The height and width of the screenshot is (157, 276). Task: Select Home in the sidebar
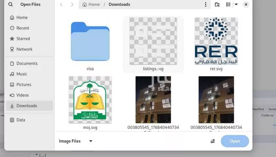(29, 18)
